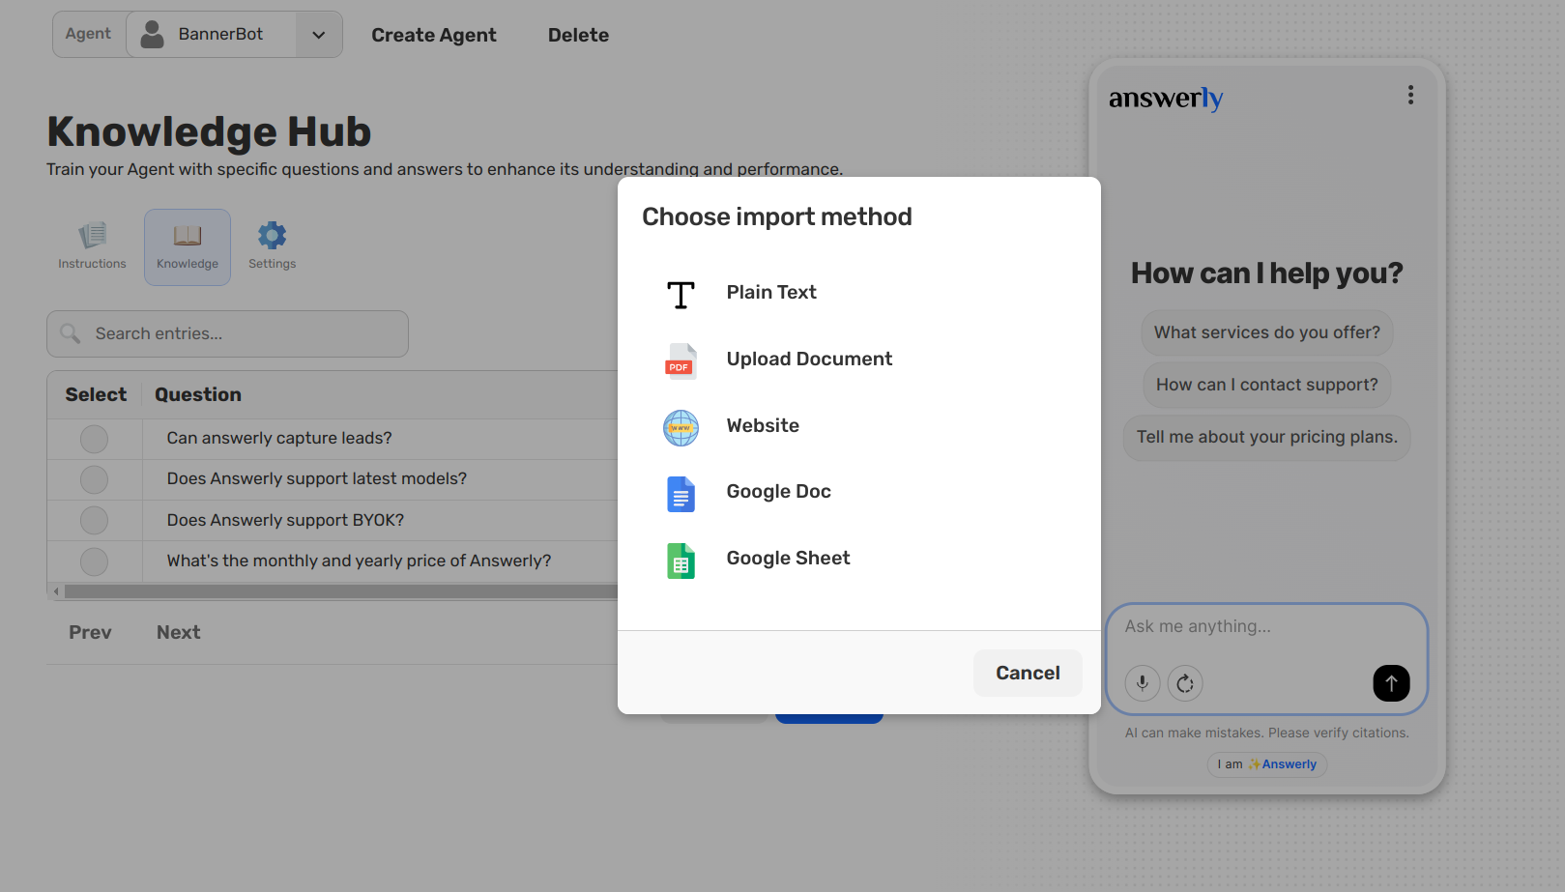Click 'What services do you offer?' suggestion

point(1266,332)
